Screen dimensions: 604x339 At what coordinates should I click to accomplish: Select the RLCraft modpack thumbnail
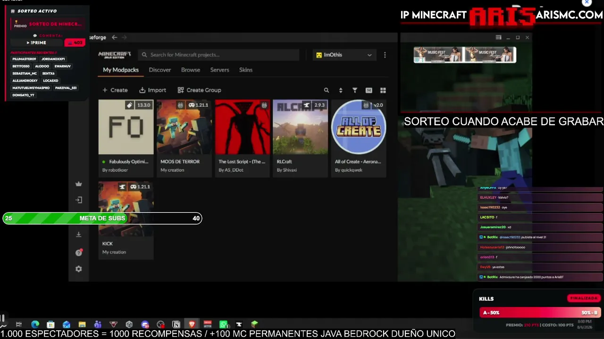pyautogui.click(x=301, y=127)
